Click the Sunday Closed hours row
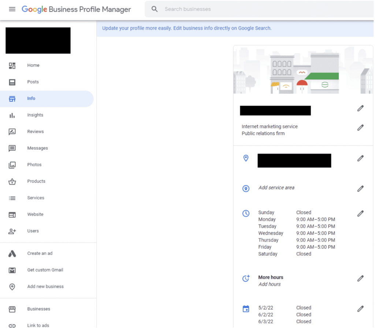 tap(285, 213)
